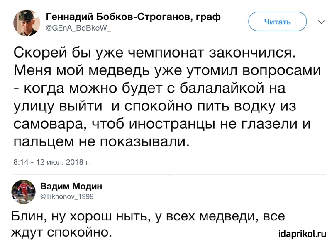Click the word 'медведи' in the reply

(x=229, y=216)
